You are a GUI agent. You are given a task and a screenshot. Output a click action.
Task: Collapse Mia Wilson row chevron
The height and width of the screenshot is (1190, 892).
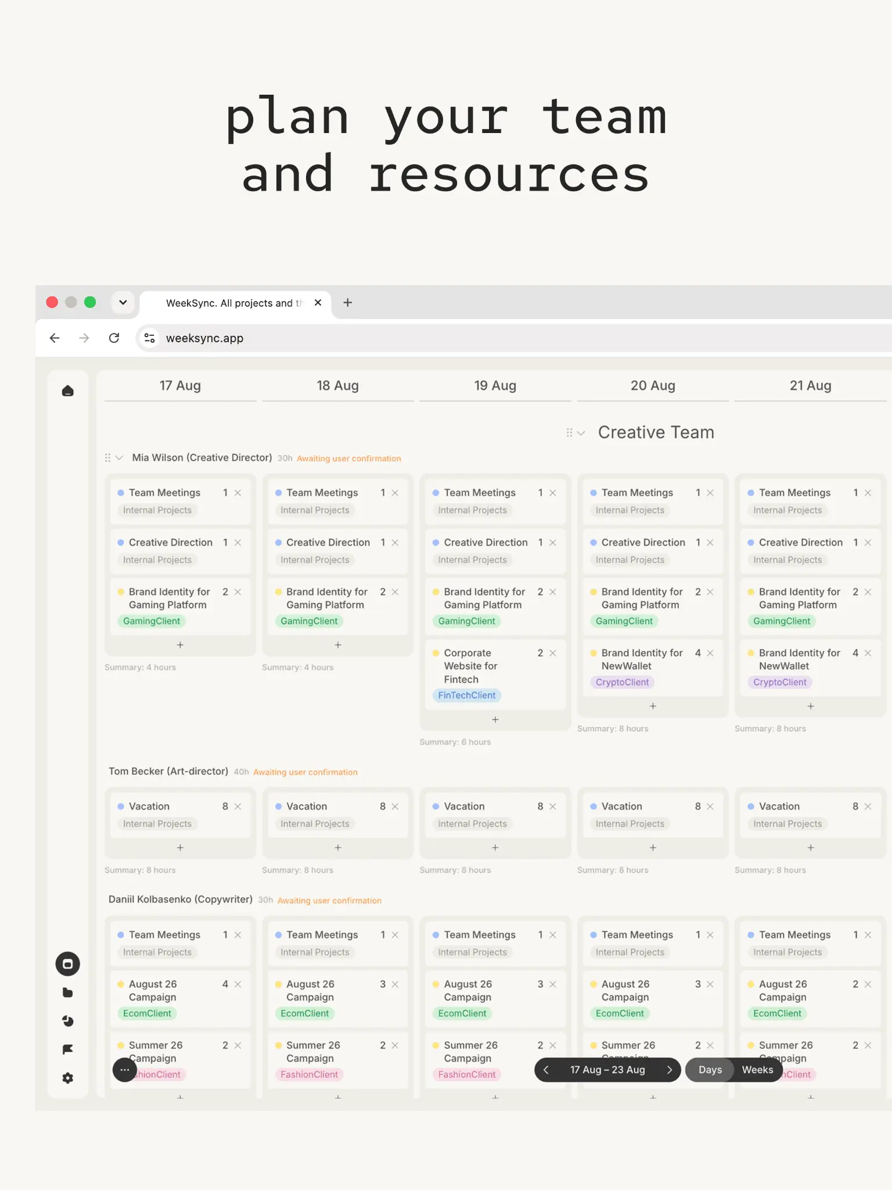pos(119,458)
